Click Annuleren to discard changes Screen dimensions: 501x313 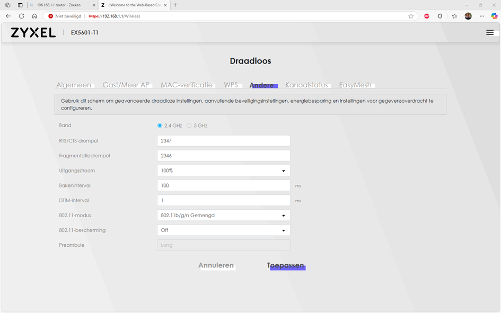tap(216, 265)
